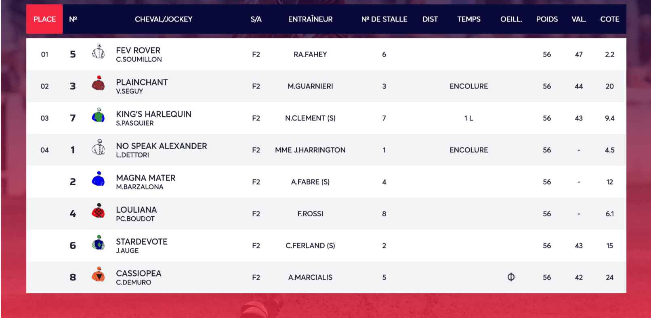Click the blinkers symbol in Cassiopea's row
The height and width of the screenshot is (318, 651).
tap(511, 277)
